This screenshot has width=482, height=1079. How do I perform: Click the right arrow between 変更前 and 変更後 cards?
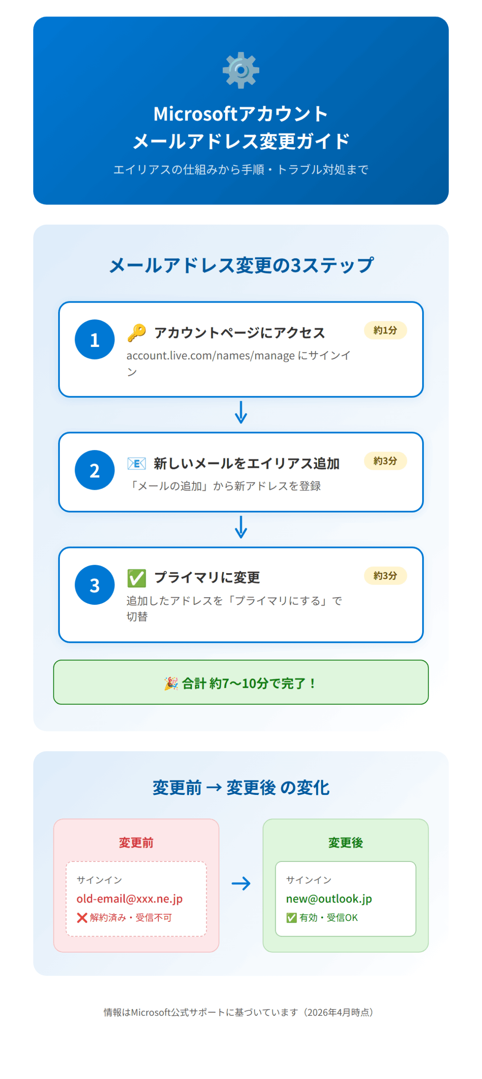click(x=241, y=883)
